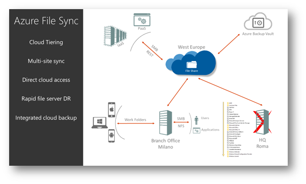Click the Applications label

pyautogui.click(x=210, y=130)
